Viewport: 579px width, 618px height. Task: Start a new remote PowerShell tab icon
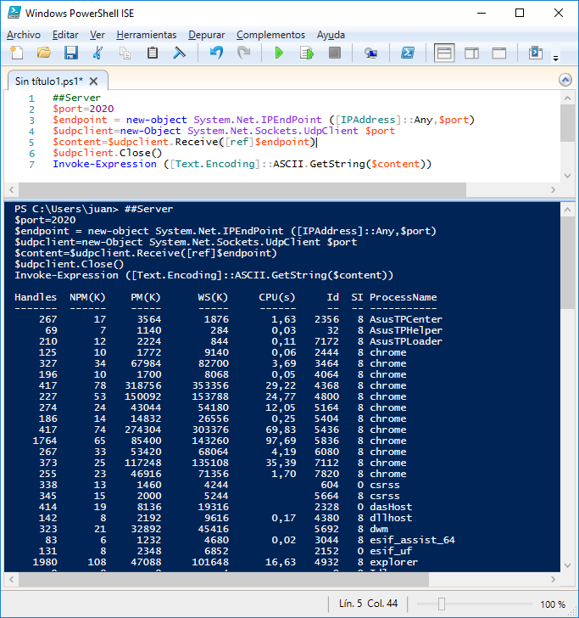tap(370, 53)
